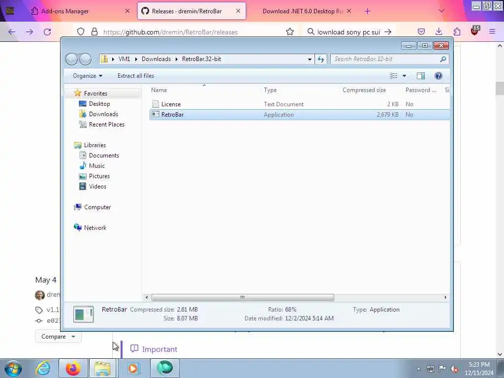Bookmark this page with the star
The image size is (504, 378).
tap(289, 31)
